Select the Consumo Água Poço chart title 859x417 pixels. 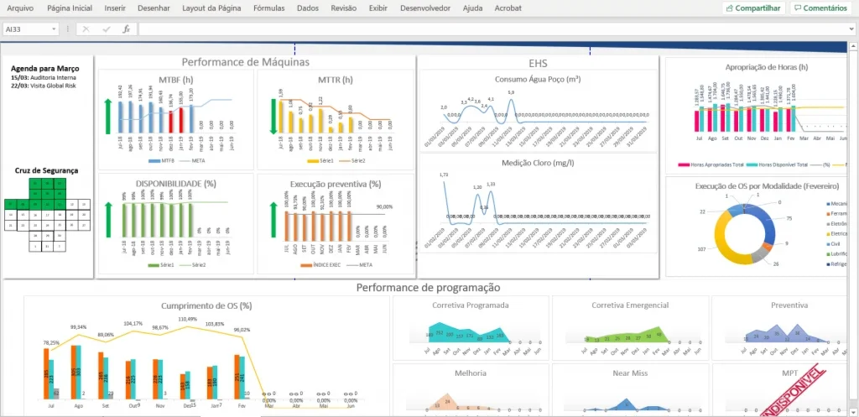click(538, 79)
